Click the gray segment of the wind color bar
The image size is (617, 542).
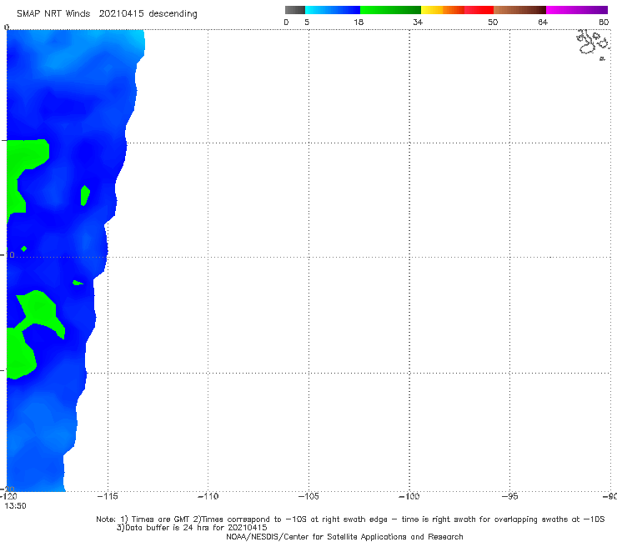pos(294,10)
